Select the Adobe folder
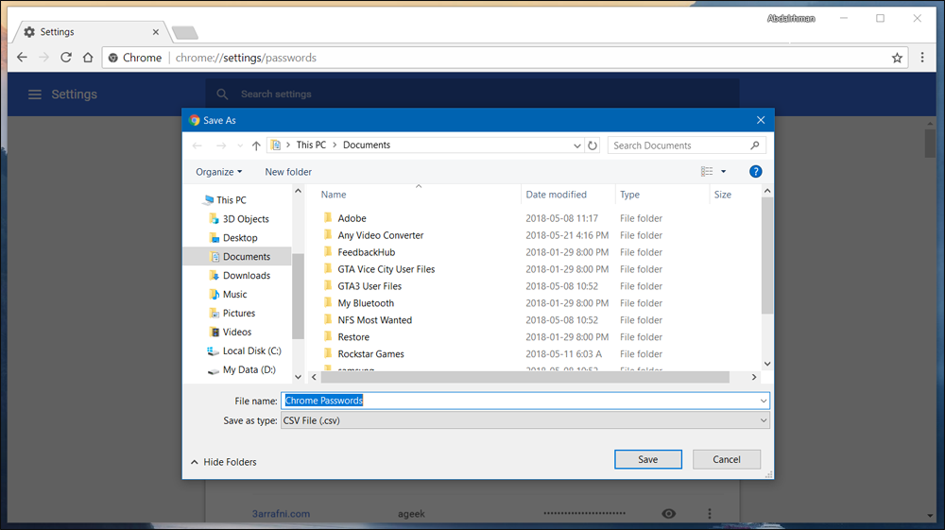This screenshot has width=945, height=530. pyautogui.click(x=344, y=218)
